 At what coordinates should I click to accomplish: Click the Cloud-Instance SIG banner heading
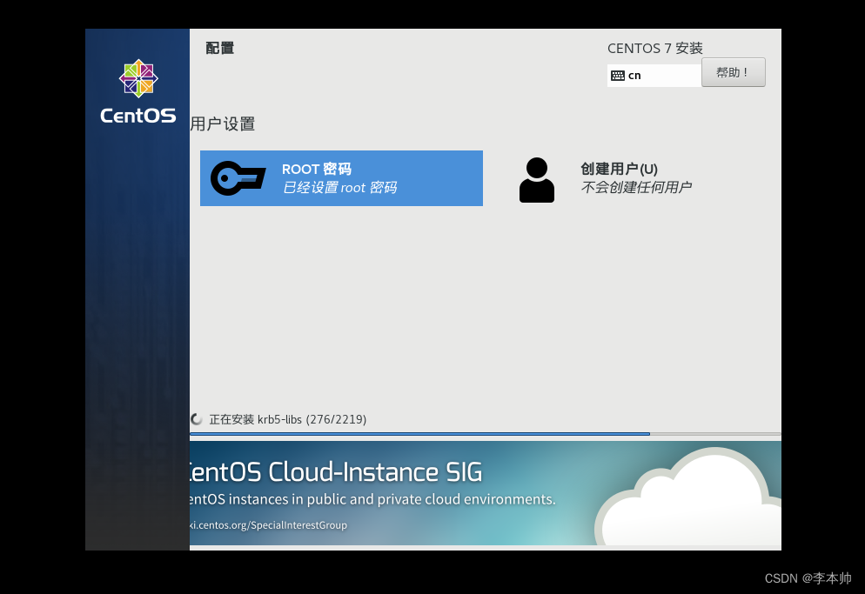pyautogui.click(x=336, y=472)
